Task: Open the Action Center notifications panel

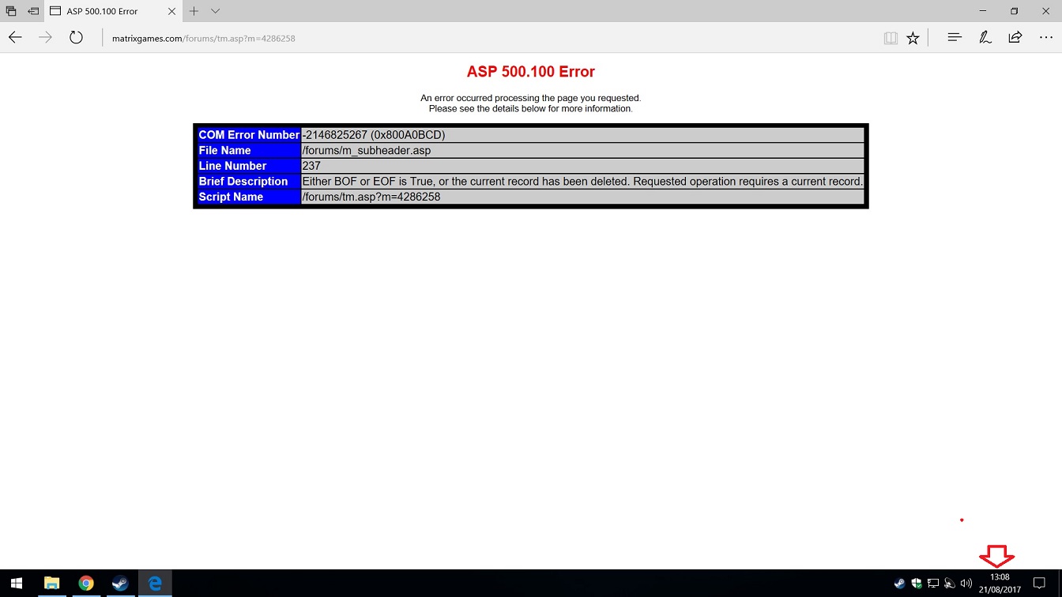Action: pyautogui.click(x=1040, y=584)
